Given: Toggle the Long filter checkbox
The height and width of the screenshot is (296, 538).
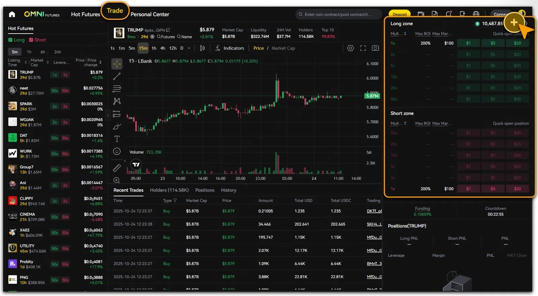Looking at the screenshot, I should (10, 40).
